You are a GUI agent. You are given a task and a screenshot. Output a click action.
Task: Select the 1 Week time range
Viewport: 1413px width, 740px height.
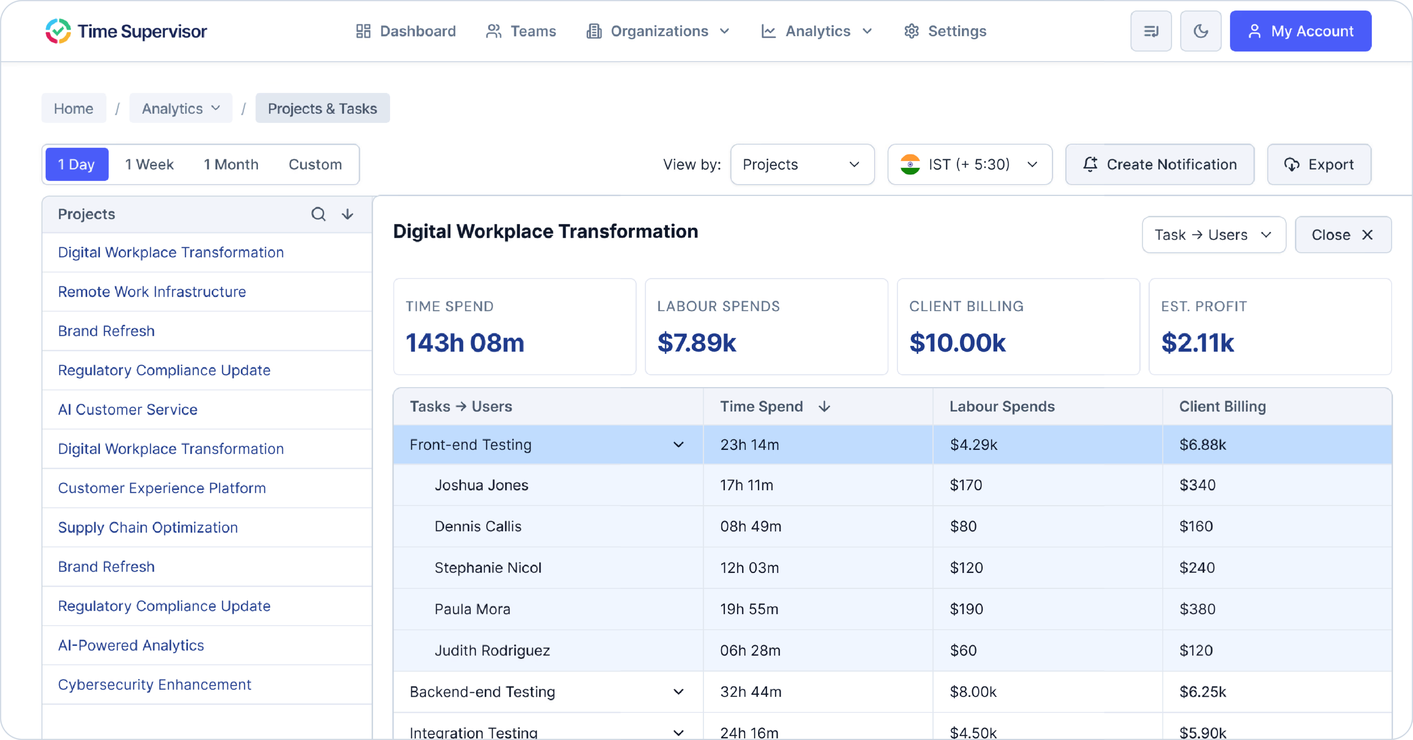pyautogui.click(x=149, y=165)
